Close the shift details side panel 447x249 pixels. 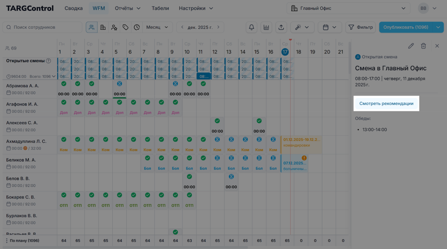click(x=437, y=46)
